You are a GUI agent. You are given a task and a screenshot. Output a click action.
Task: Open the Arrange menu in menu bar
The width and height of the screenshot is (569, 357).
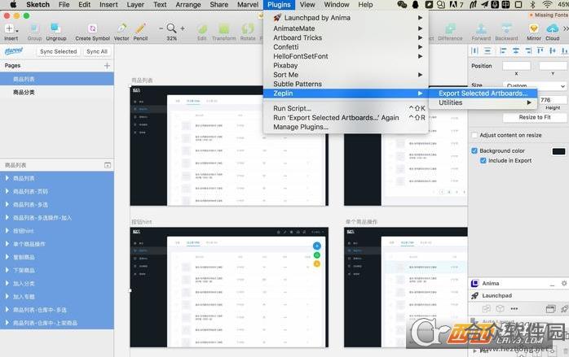point(188,5)
